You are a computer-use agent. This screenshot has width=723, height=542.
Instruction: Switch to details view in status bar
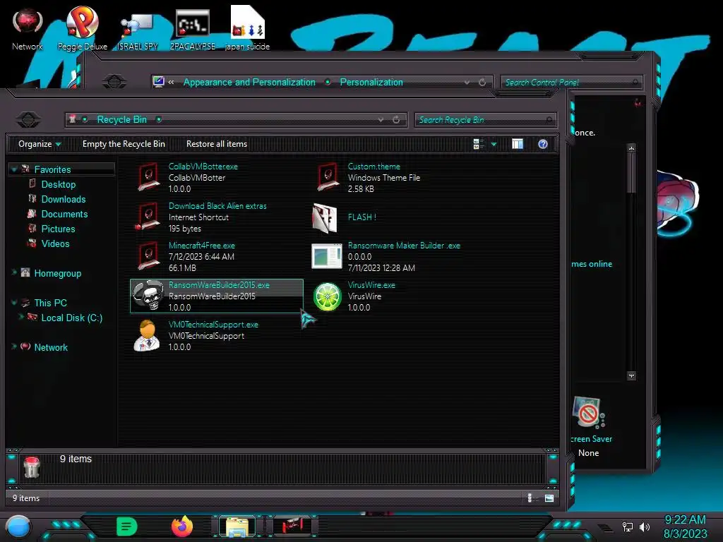[x=531, y=498]
